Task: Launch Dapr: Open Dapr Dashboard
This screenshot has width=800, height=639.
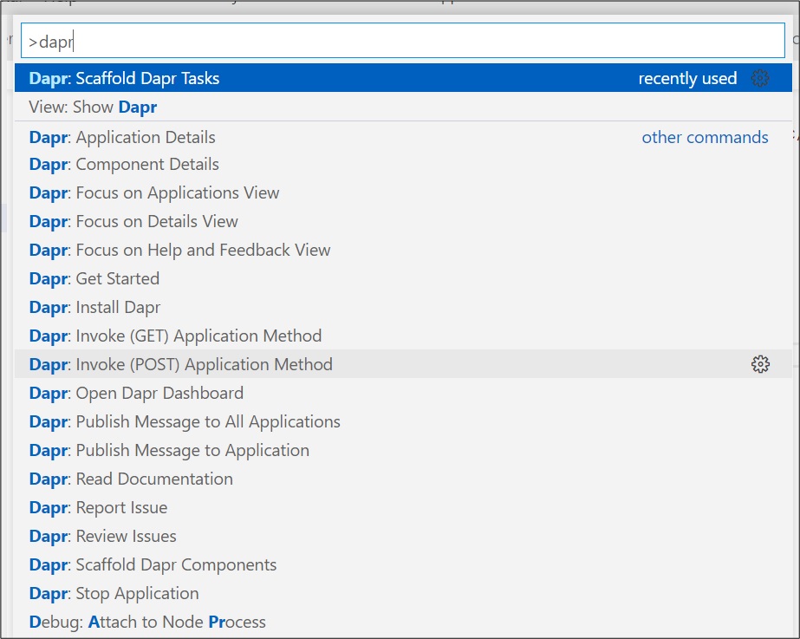Action: [x=136, y=393]
